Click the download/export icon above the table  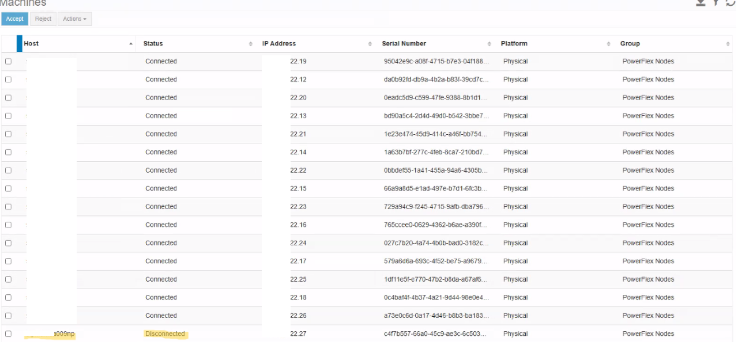pos(701,3)
